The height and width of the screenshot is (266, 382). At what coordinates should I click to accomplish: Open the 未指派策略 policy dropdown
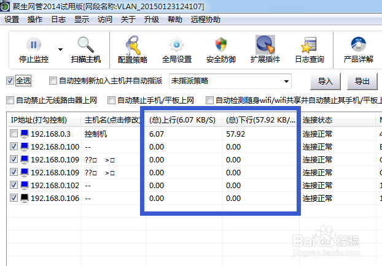[x=230, y=81]
